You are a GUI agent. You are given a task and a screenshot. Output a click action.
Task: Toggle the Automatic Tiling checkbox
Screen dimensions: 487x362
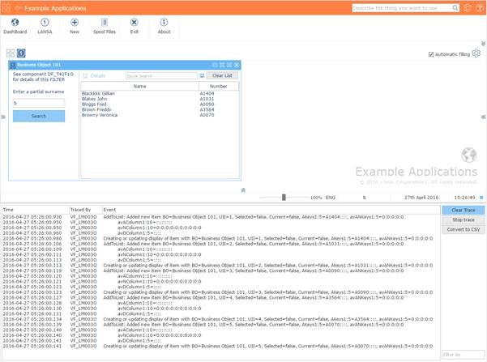click(x=431, y=54)
